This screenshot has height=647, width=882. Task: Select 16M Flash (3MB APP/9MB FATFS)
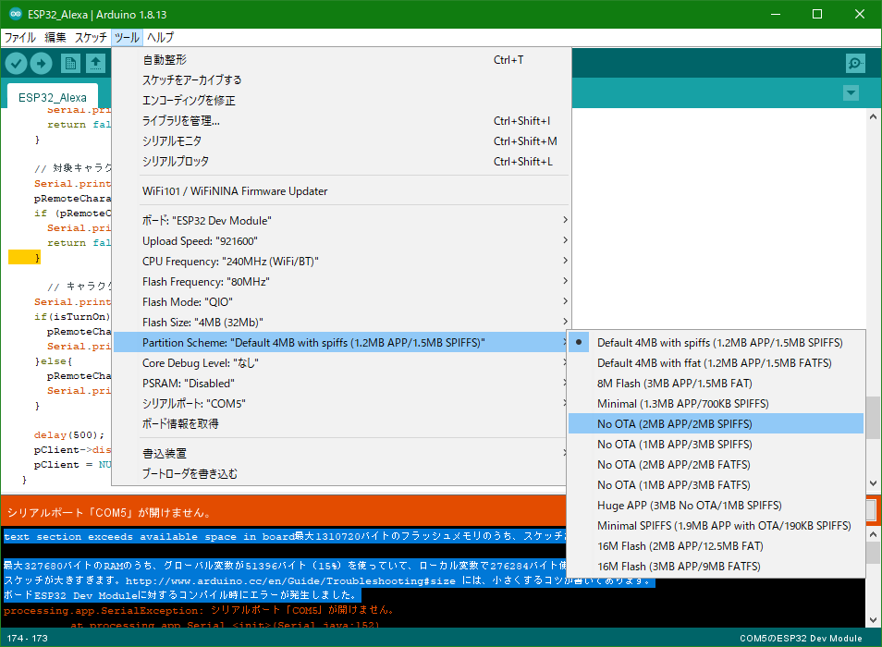[717, 566]
